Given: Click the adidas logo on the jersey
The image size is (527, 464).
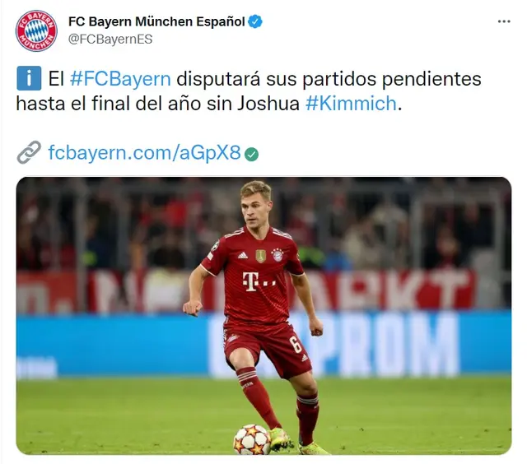Looking at the screenshot, I should point(243,256).
